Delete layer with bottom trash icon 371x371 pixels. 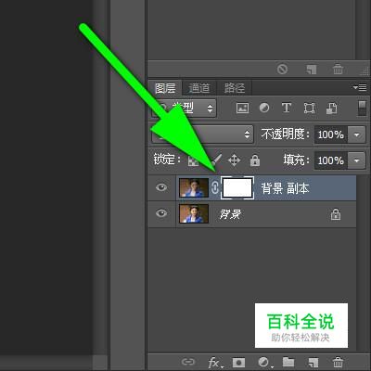[x=338, y=362]
